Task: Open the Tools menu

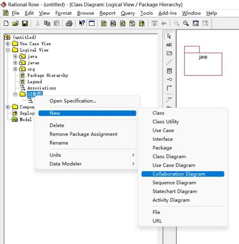Action: [146, 13]
